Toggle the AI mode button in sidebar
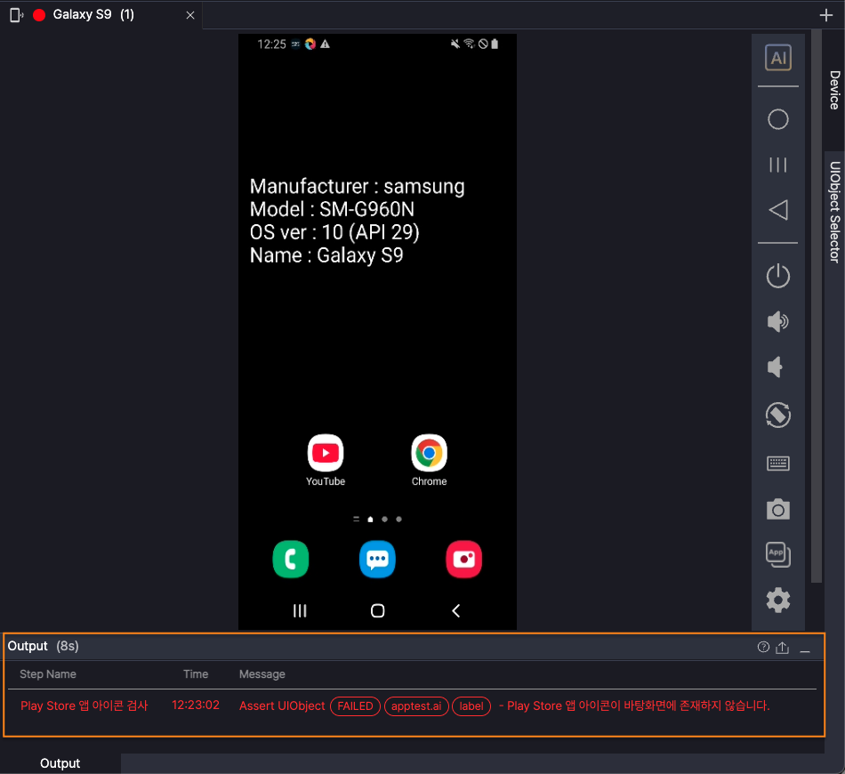This screenshot has height=774, width=845. 778,59
